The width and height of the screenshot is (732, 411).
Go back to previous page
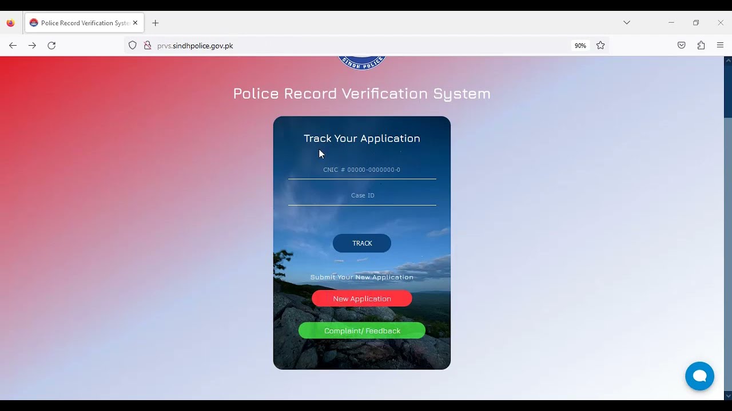click(13, 46)
